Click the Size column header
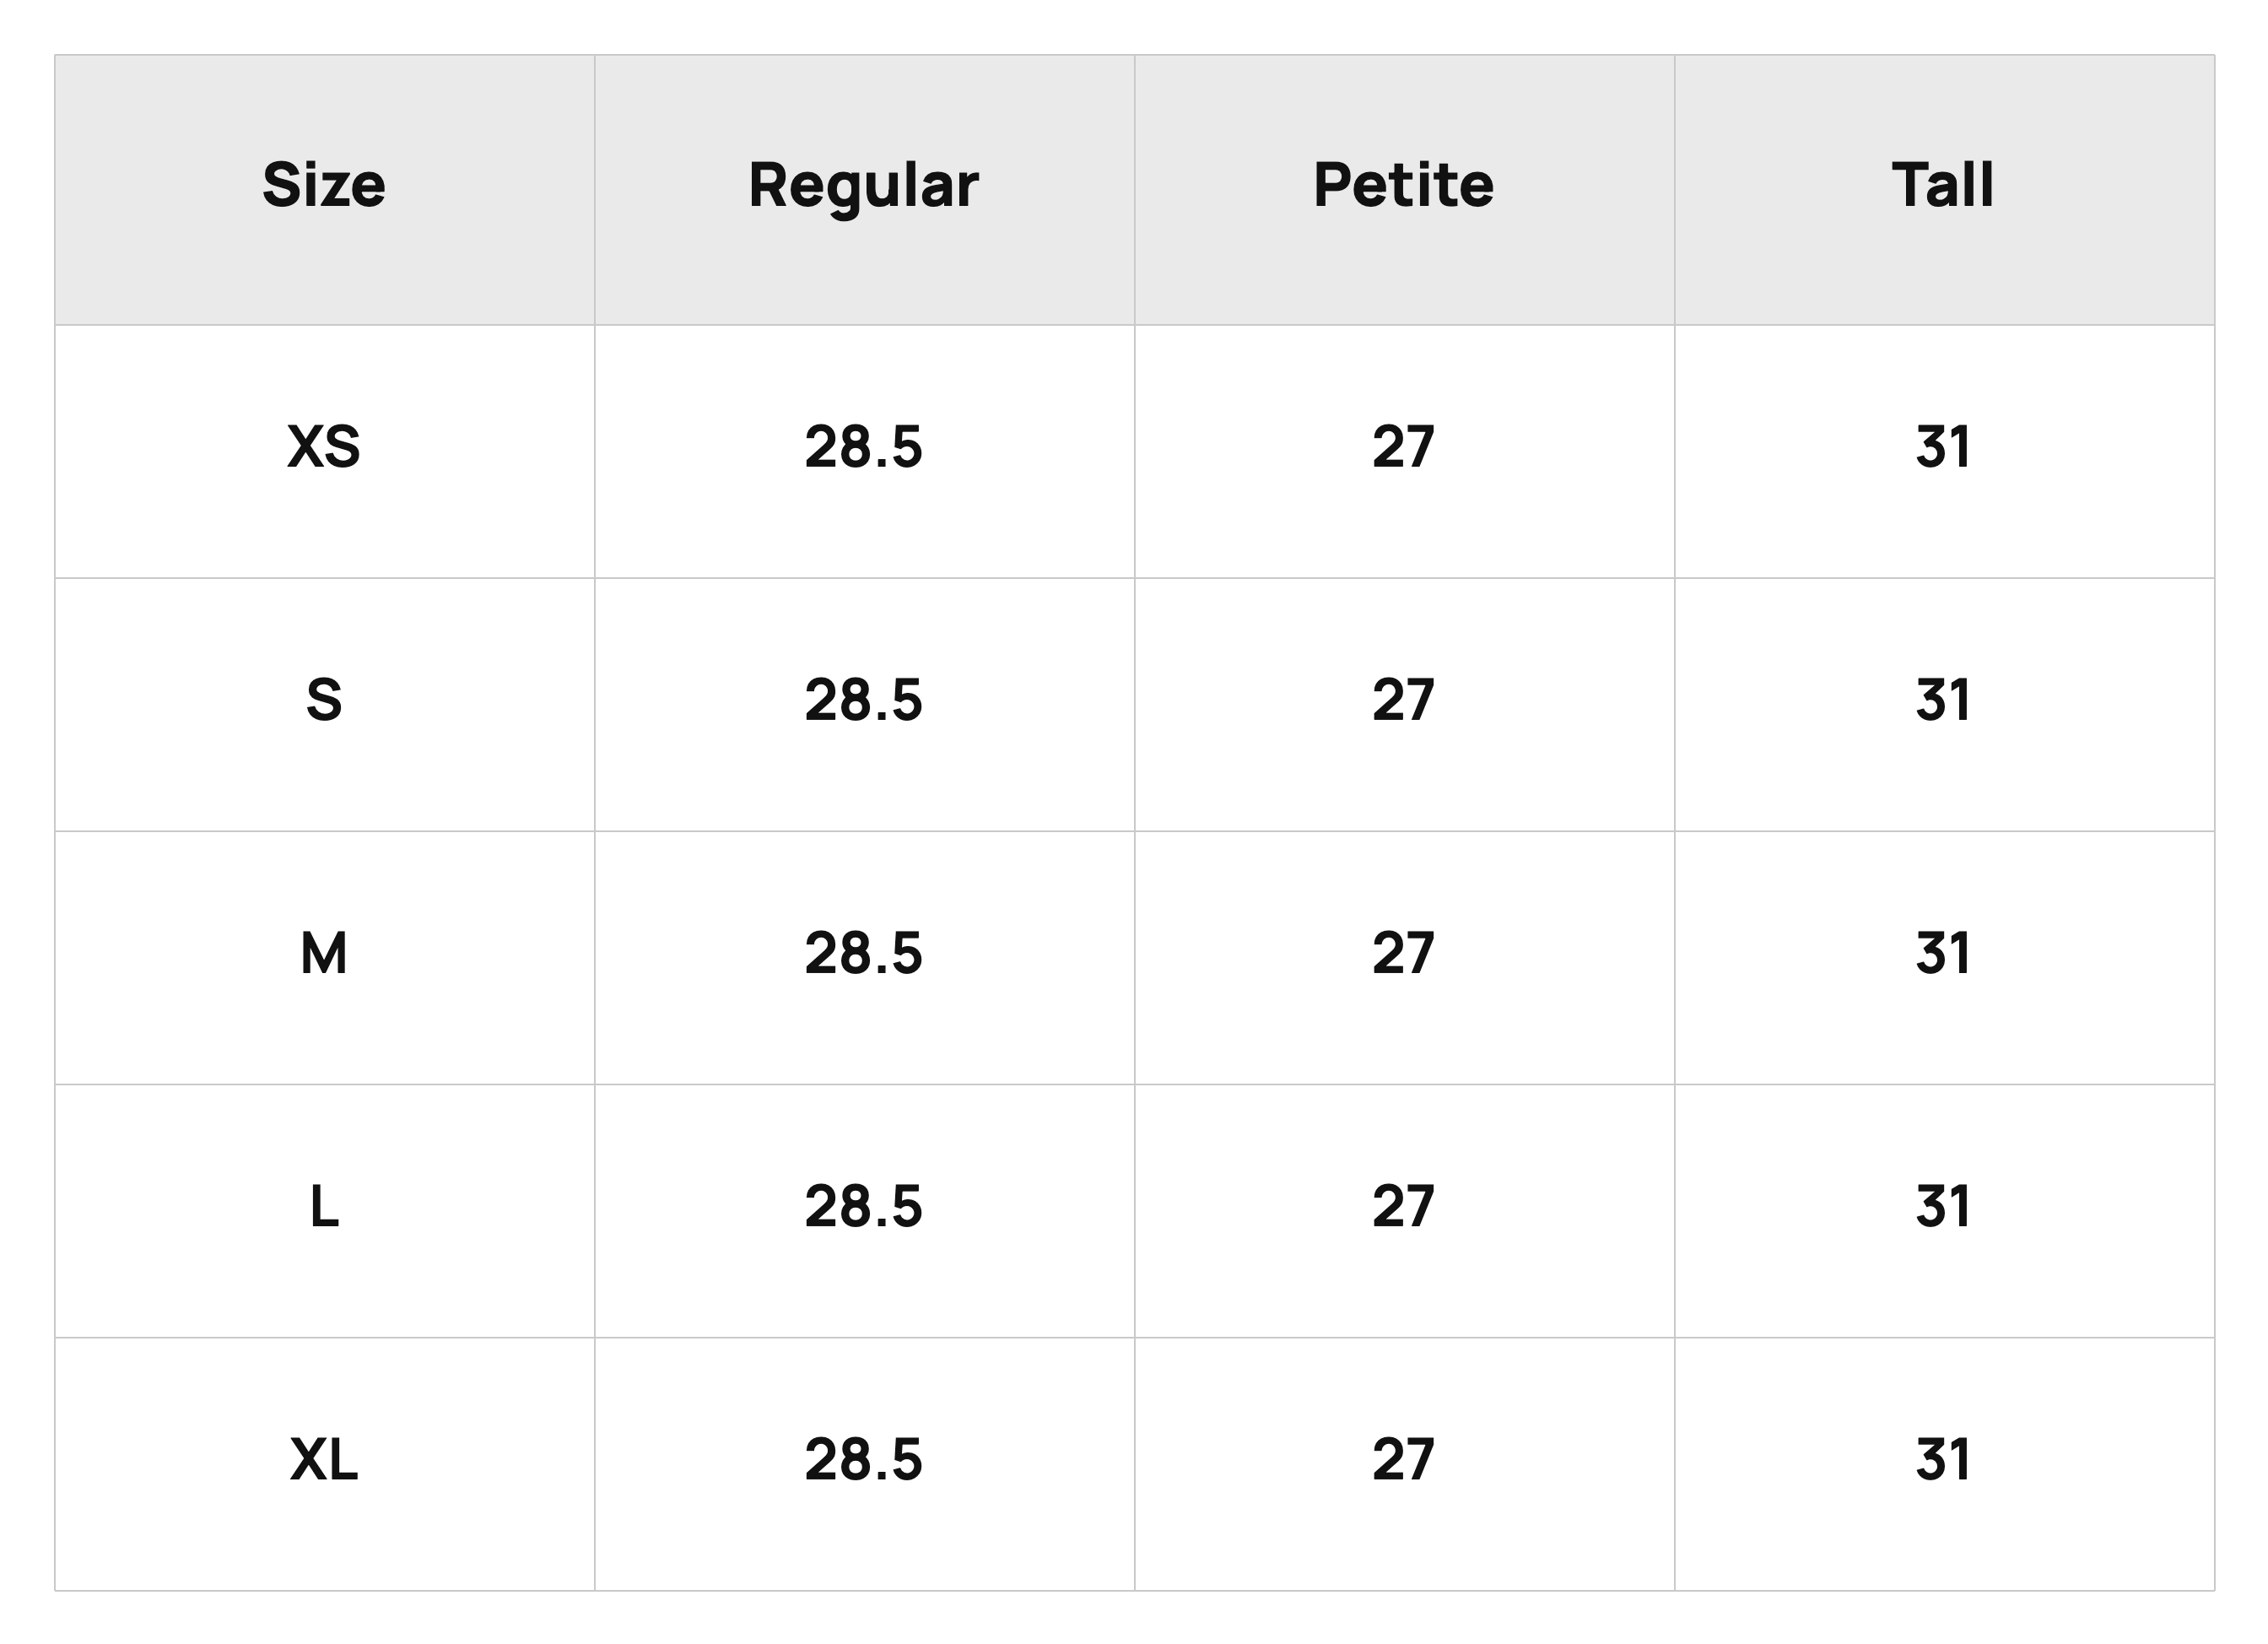2268x1644 pixels. click(x=324, y=185)
